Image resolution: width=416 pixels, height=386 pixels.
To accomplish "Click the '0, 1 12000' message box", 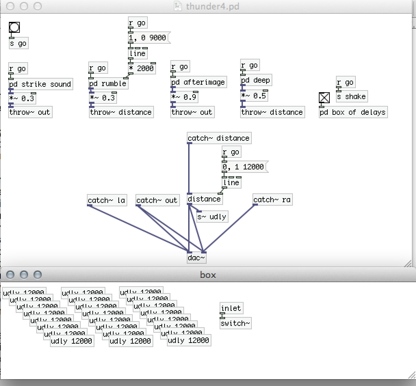I will tap(245, 167).
